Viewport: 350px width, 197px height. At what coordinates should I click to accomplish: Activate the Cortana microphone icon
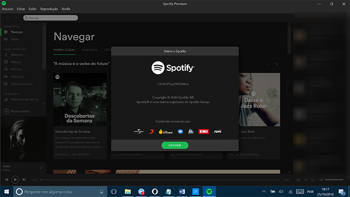(x=102, y=191)
